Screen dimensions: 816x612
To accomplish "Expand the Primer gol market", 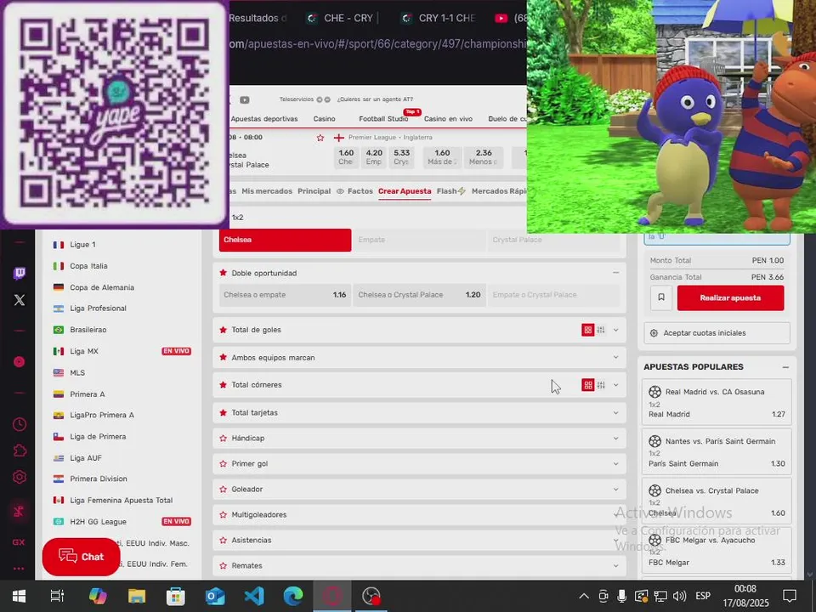I will point(616,464).
